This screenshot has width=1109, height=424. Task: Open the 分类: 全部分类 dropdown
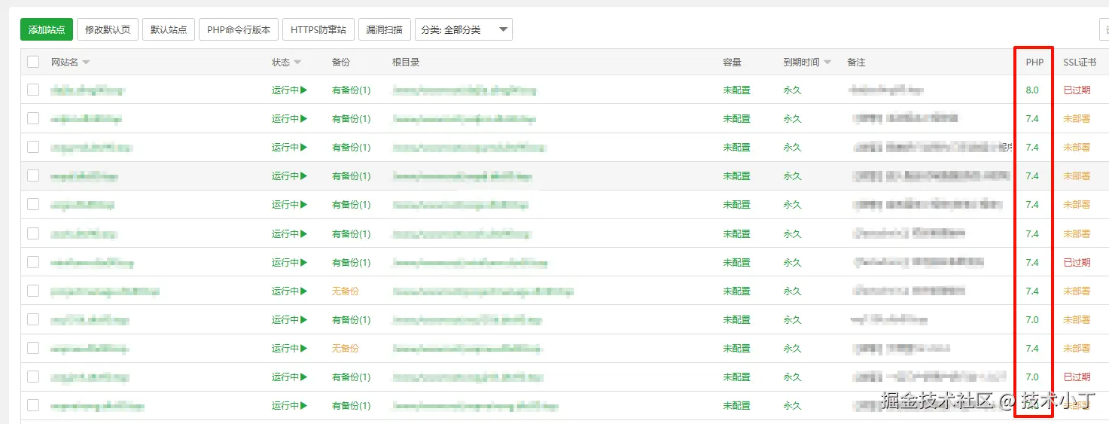(x=464, y=30)
